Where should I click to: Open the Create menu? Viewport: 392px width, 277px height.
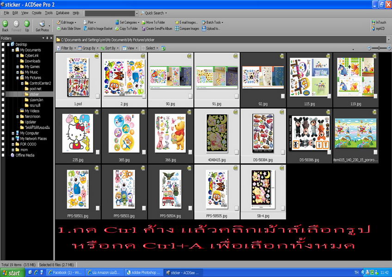[37, 13]
